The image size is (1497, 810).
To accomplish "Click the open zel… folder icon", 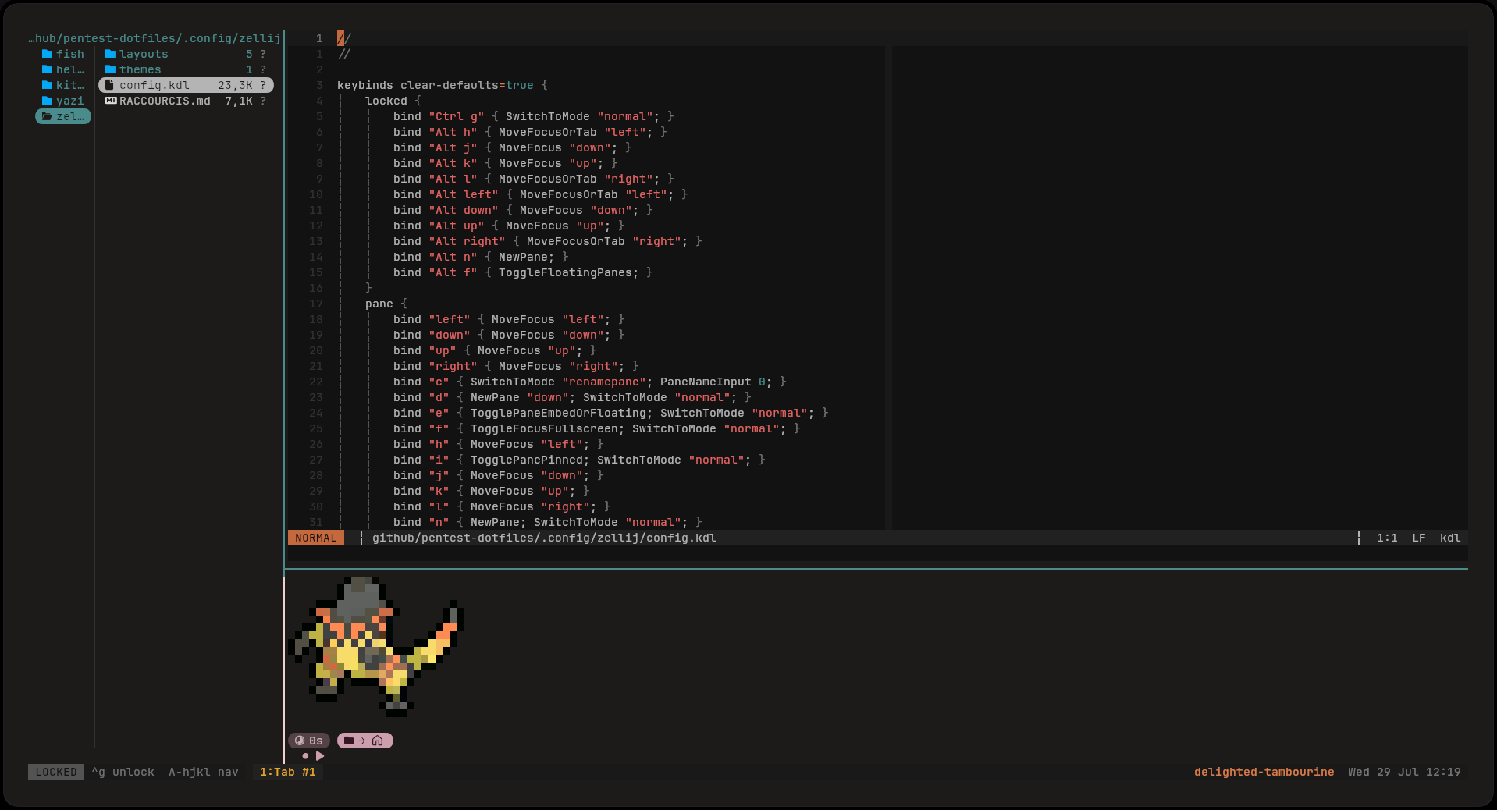I will pyautogui.click(x=47, y=116).
